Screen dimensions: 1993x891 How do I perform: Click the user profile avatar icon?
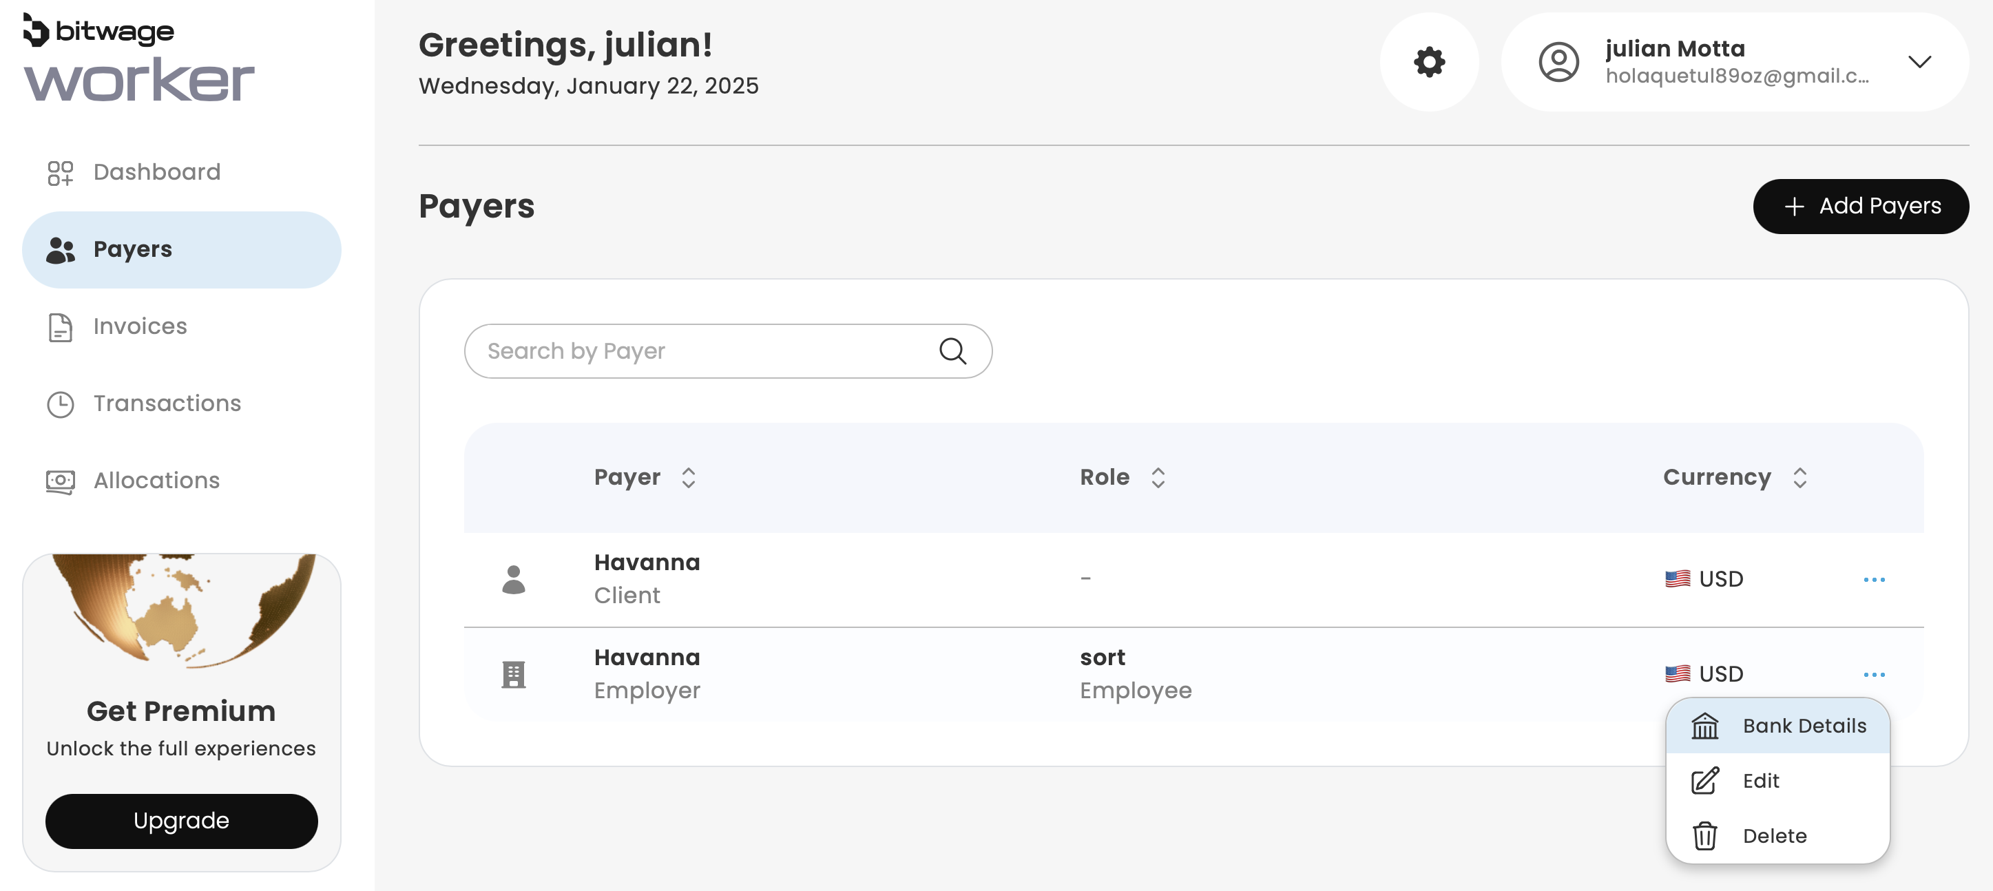click(1558, 62)
